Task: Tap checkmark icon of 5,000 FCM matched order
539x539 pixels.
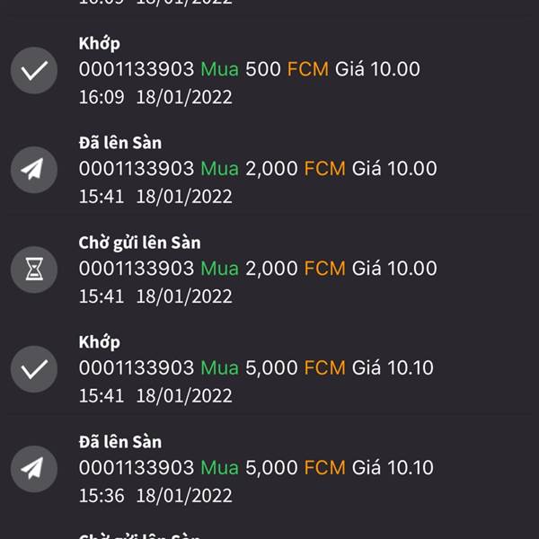Action: (34, 369)
